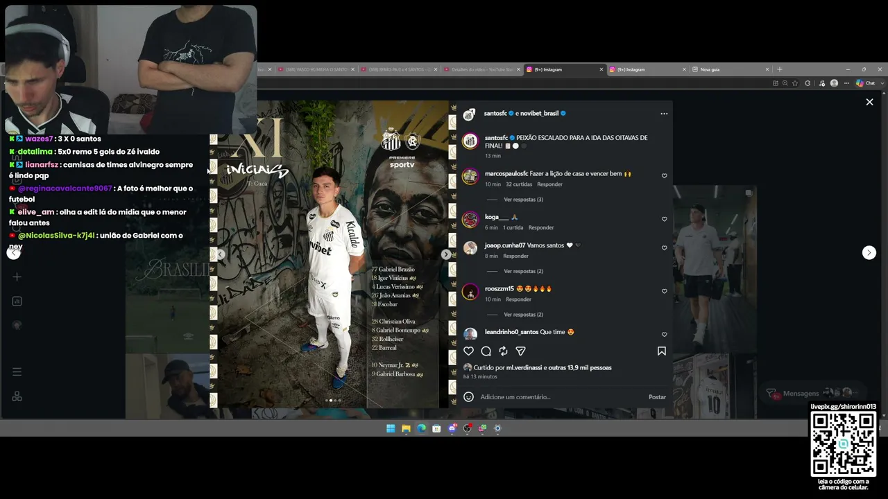
Task: Repost using the arrows icon under the post
Action: tap(503, 351)
